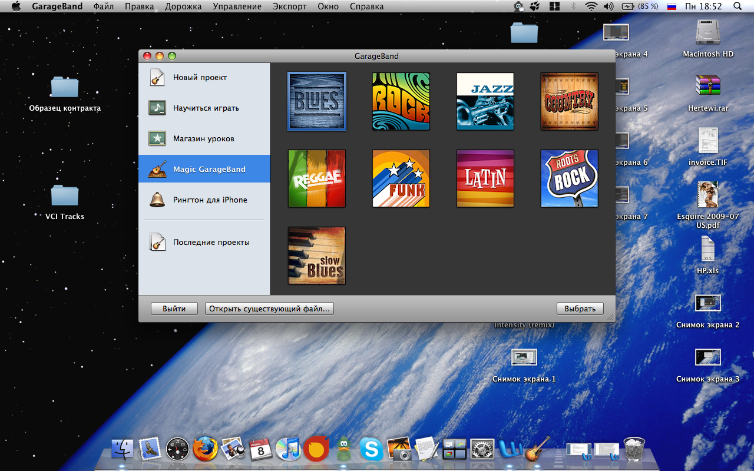Switch to Научиться играть section
Screen dimensions: 754x471
coord(204,108)
